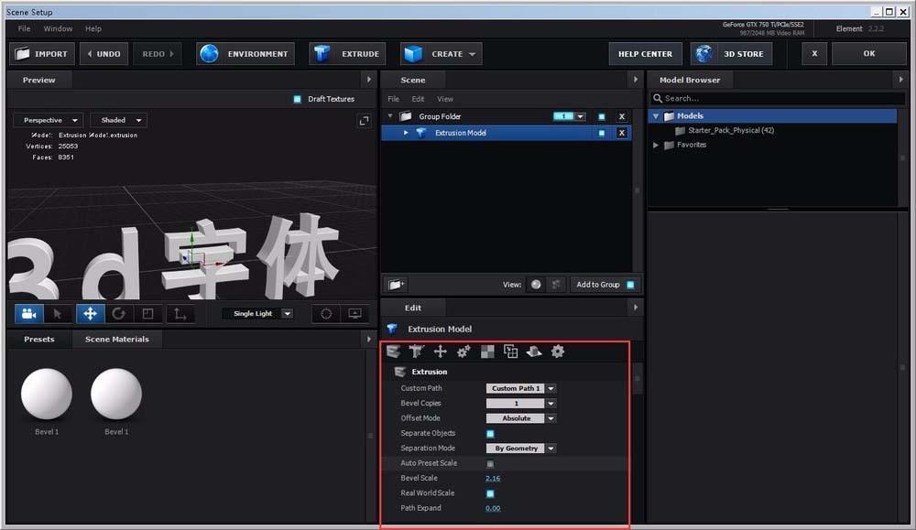The width and height of the screenshot is (916, 530).
Task: Select the Rotate tool in the preview toolbar
Action: tap(119, 314)
